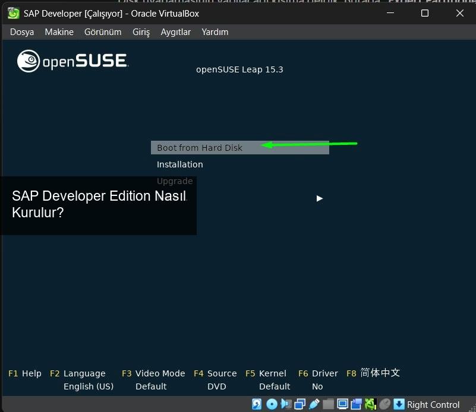
Task: Click the audio status icon
Action: tap(286, 405)
